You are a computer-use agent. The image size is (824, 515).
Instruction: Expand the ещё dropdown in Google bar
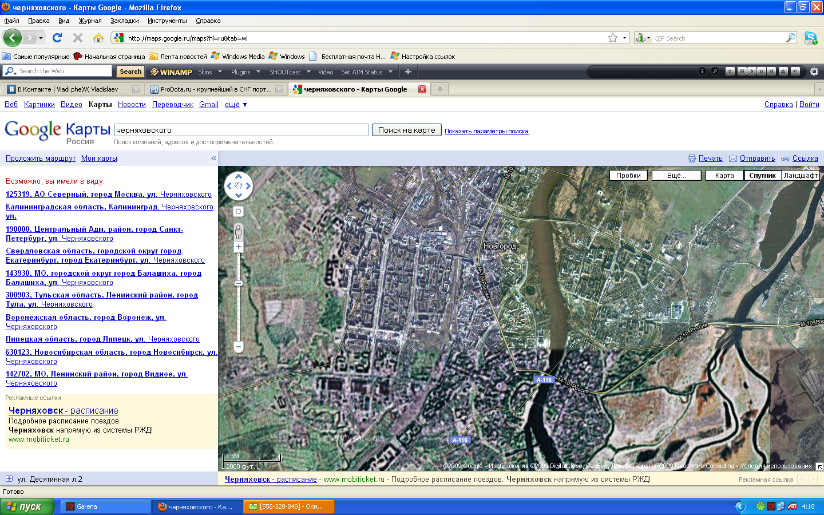(x=236, y=105)
